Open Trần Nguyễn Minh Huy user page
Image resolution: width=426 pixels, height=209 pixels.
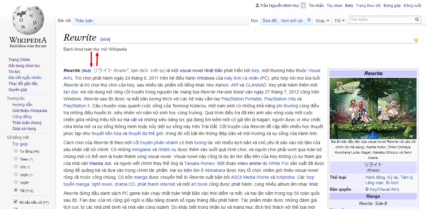coord(279,5)
